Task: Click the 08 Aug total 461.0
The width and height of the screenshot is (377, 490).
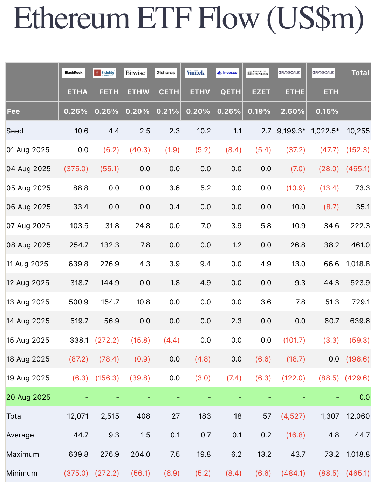Action: click(361, 245)
